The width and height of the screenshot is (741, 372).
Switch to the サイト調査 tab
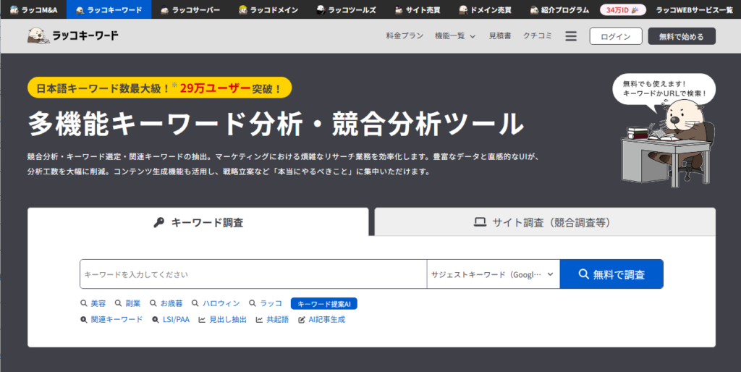point(544,222)
